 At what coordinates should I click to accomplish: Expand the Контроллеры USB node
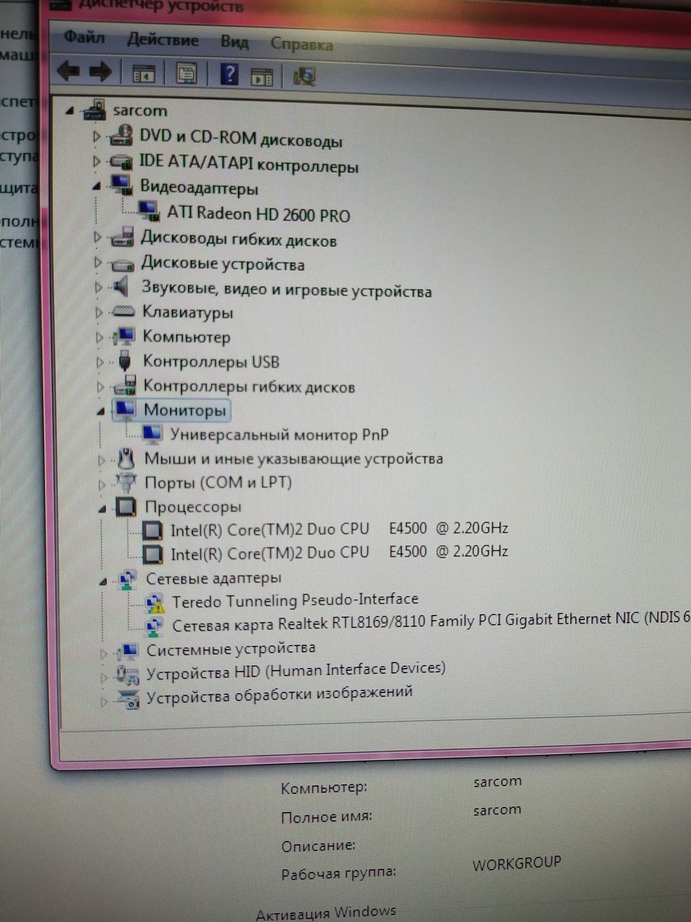100,362
